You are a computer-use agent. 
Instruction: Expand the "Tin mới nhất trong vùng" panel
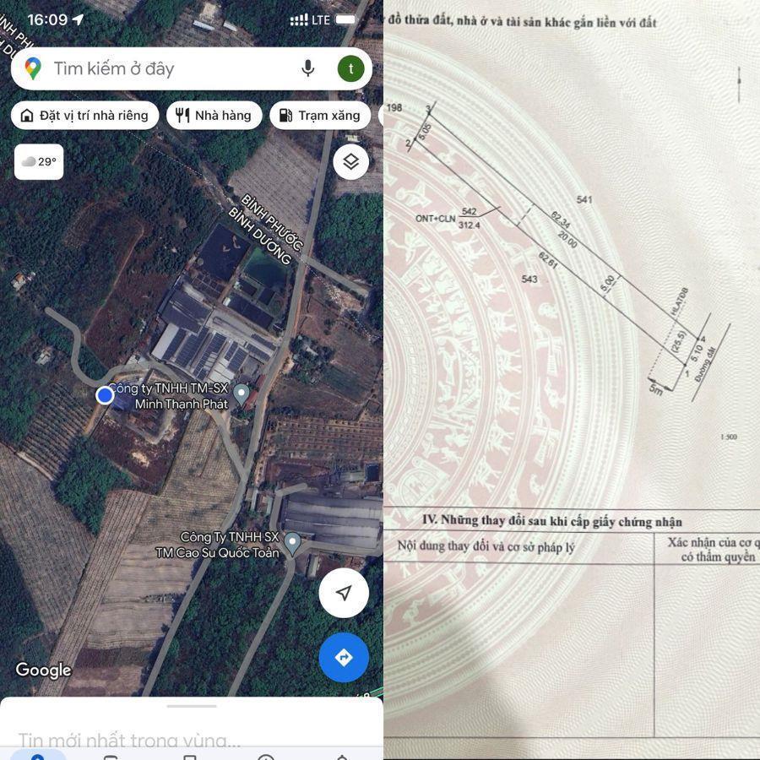click(x=129, y=740)
